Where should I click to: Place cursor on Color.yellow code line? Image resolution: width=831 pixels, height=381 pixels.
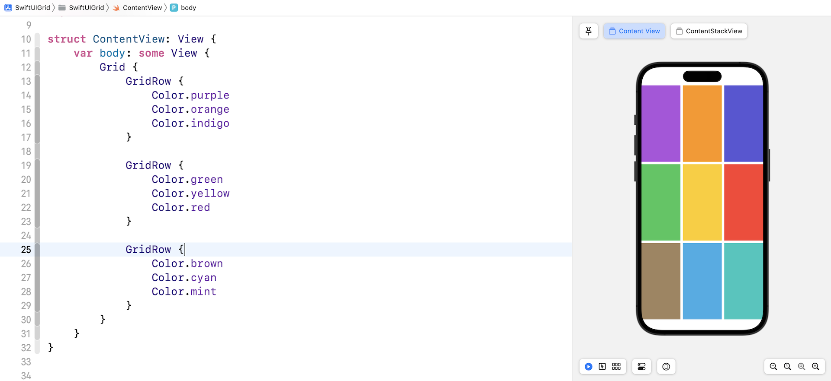[190, 194]
